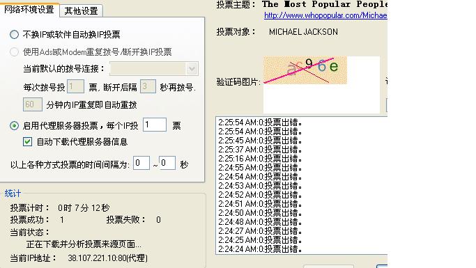
Task: Toggle 自动下载代理服务器信息 checkbox
Action: pos(28,141)
